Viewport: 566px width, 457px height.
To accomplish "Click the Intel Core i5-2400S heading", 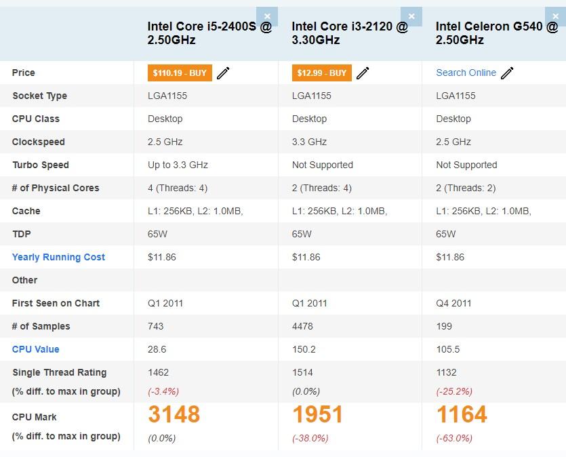I will (209, 33).
